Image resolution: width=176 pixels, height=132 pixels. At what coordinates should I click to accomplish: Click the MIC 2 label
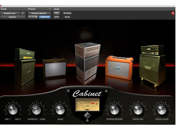point(18,119)
